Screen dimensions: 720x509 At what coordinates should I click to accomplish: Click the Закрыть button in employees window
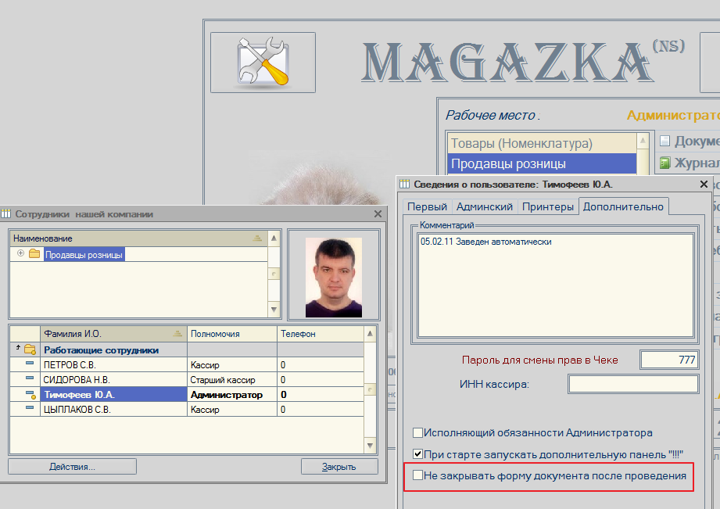(x=339, y=466)
